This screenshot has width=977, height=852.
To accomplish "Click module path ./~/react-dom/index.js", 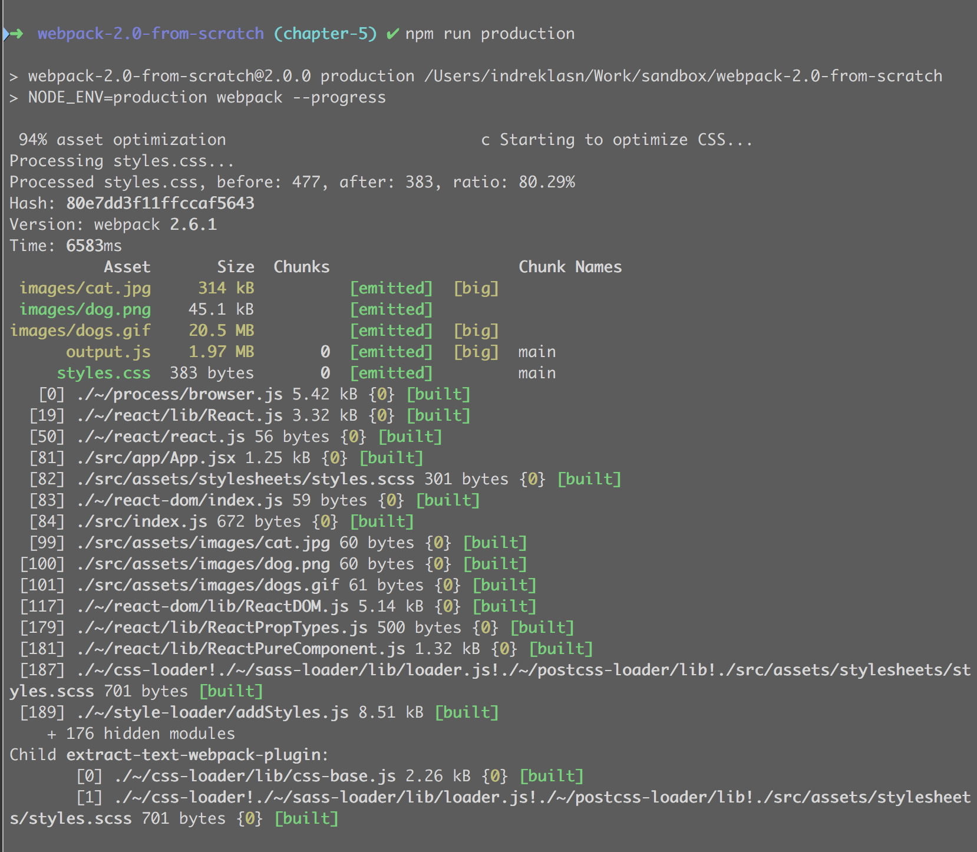I will point(179,500).
